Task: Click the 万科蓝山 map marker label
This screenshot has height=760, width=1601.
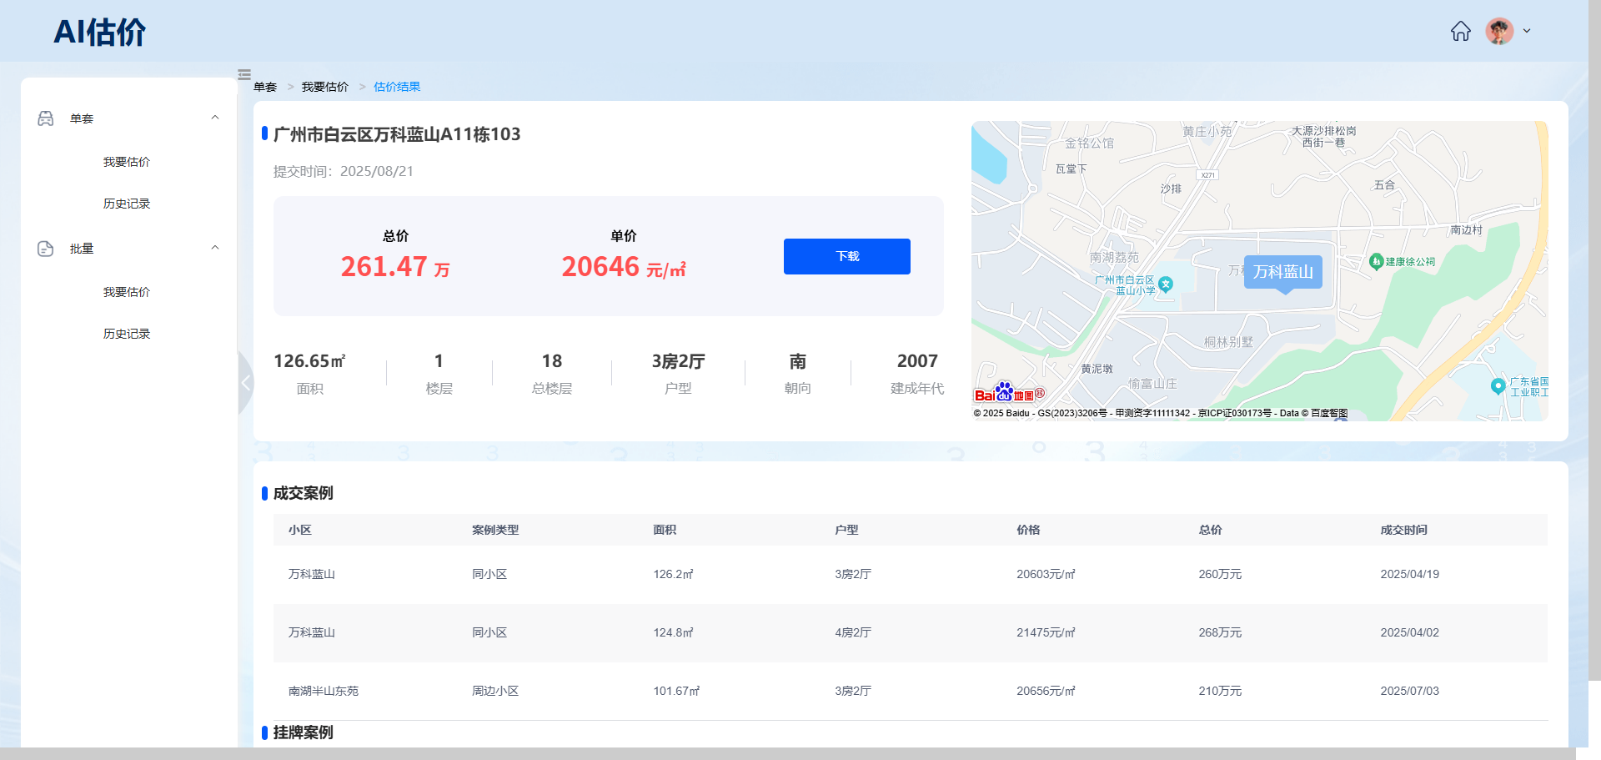Action: pos(1282,272)
